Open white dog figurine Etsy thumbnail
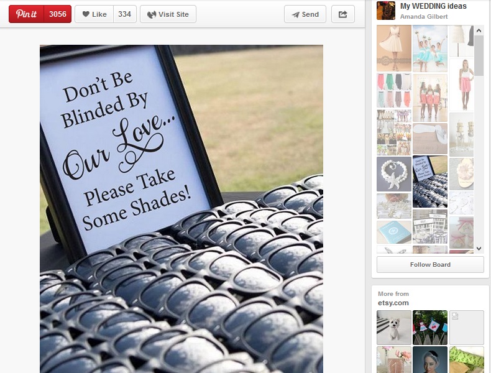 393,328
